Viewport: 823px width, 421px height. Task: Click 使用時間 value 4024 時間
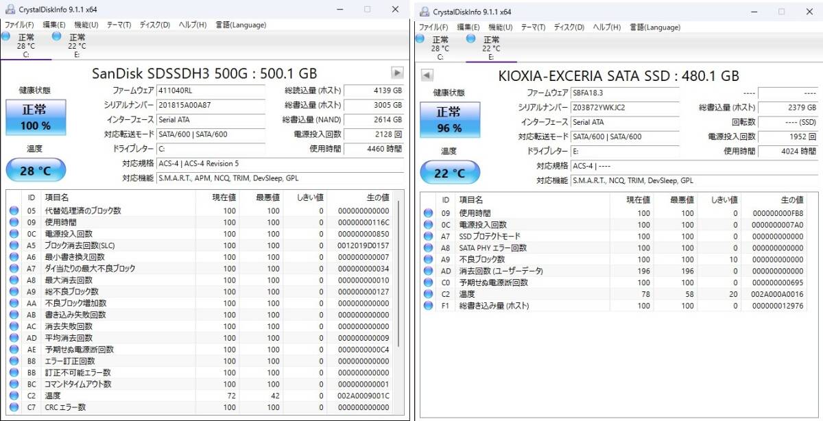[x=789, y=152]
